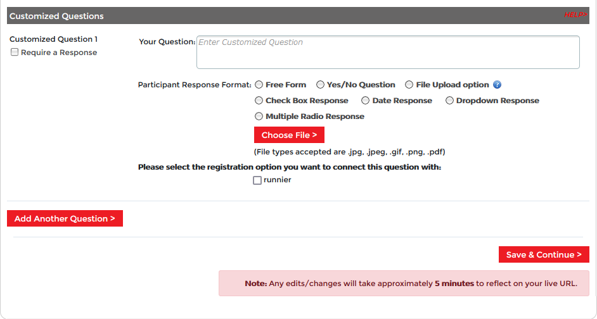Click the Customized Question 1 label
This screenshot has width=597, height=319.
coord(54,39)
